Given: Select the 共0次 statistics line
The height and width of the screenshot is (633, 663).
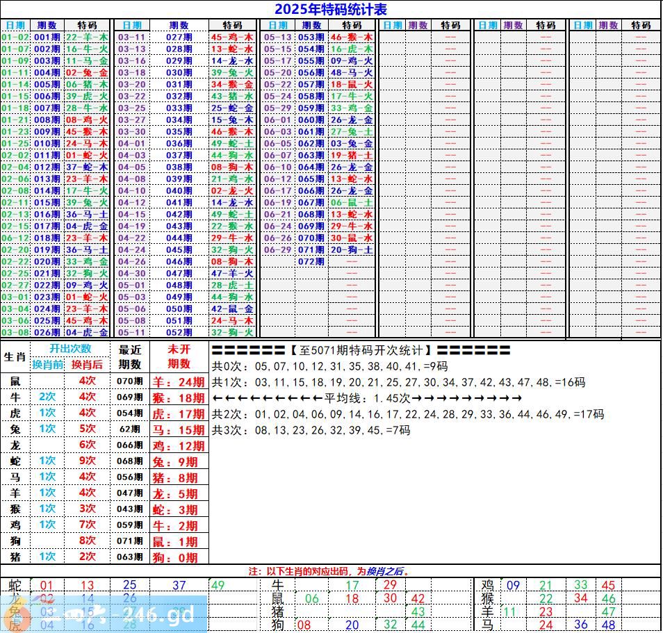Looking at the screenshot, I should click(330, 366).
